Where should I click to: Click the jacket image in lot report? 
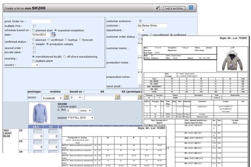pos(232,60)
